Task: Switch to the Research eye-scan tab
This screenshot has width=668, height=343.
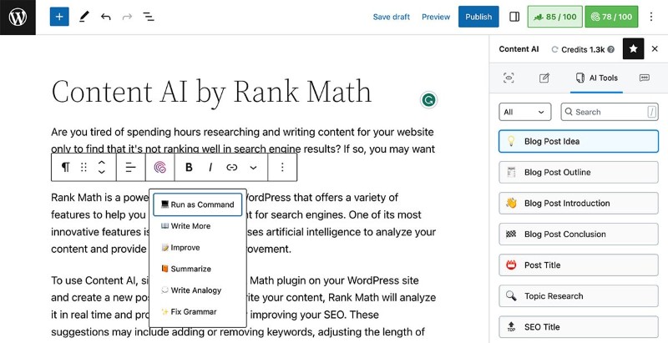Action: [x=509, y=78]
